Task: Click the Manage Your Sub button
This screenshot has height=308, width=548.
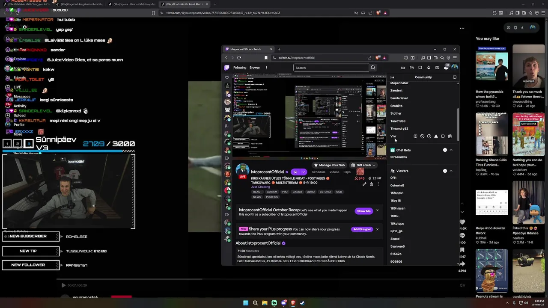Action: (329, 165)
